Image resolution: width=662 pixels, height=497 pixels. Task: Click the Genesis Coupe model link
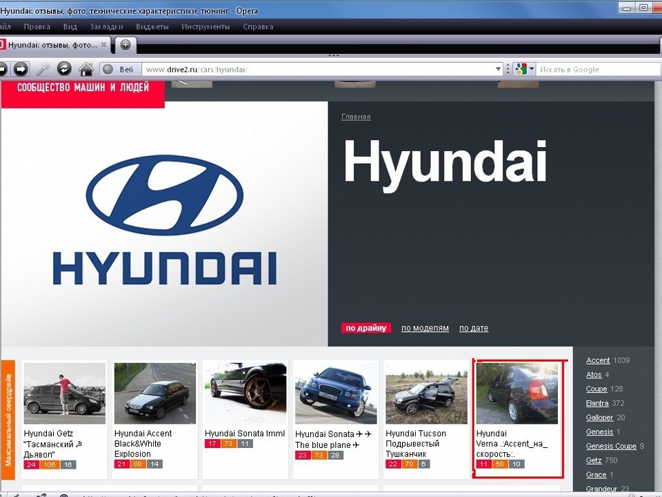tap(611, 447)
